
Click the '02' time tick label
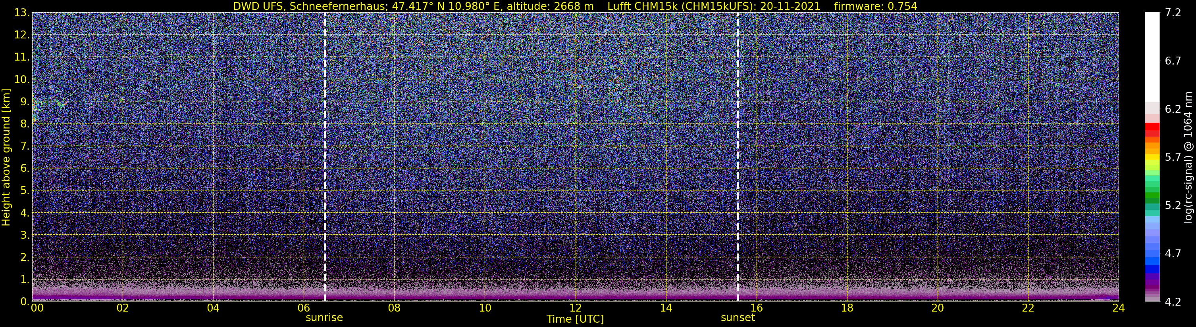pyautogui.click(x=123, y=308)
